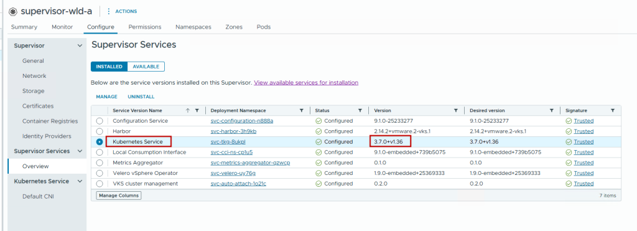The width and height of the screenshot is (637, 231).
Task: Sort by Service Version Name arrow icon
Action: point(188,111)
